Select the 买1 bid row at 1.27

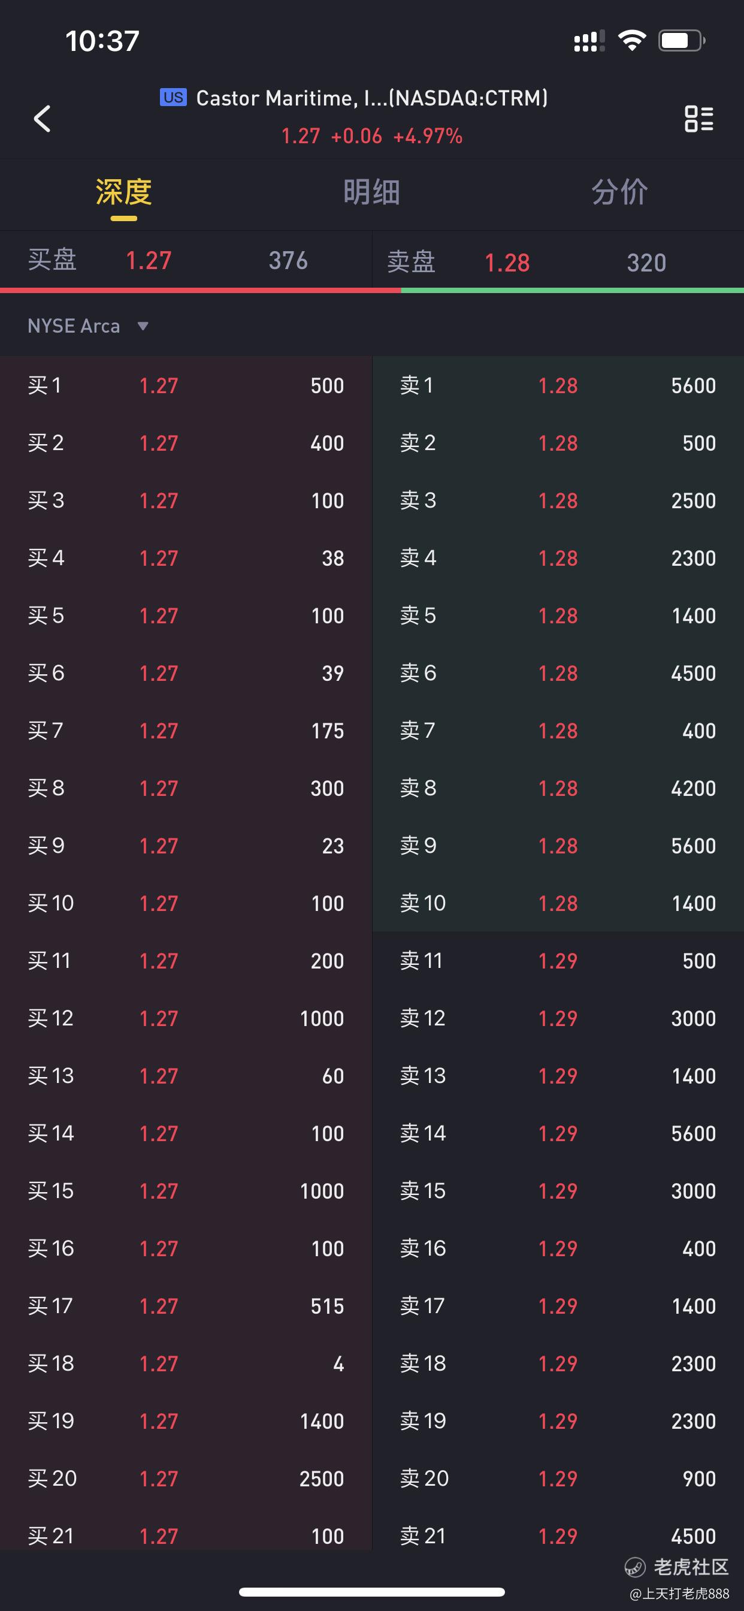pyautogui.click(x=186, y=385)
